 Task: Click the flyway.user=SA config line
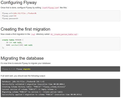[x=9, y=16]
